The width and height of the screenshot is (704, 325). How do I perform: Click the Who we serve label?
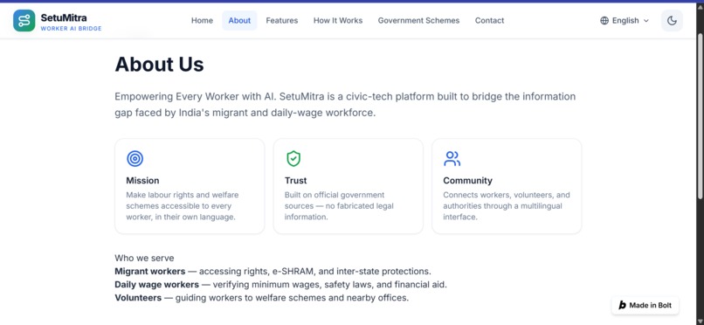(144, 258)
